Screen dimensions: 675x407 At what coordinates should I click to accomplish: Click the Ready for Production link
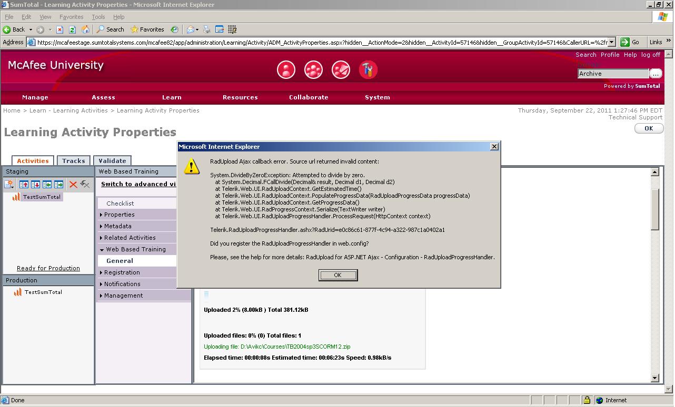coord(48,268)
